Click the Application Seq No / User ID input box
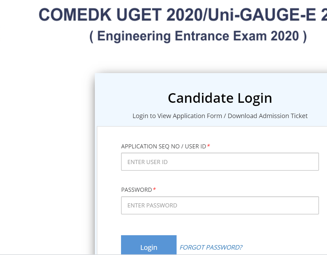 [x=220, y=162]
